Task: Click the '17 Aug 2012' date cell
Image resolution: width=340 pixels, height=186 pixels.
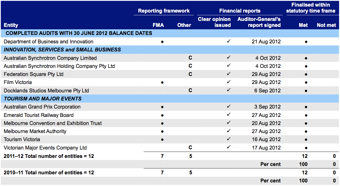Action: click(x=266, y=148)
